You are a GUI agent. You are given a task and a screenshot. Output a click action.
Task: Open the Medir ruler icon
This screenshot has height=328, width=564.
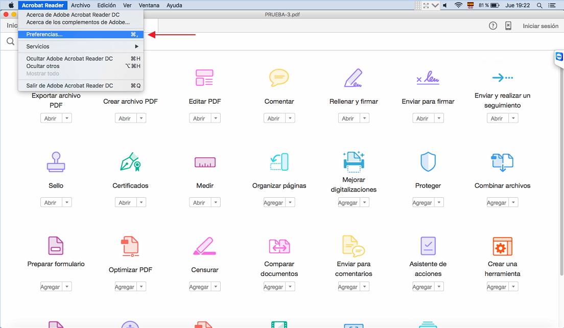[x=205, y=162]
